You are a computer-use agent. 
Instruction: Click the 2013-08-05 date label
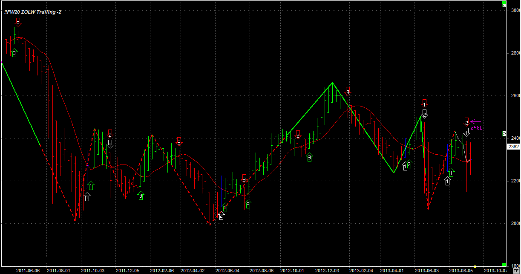[460, 271]
